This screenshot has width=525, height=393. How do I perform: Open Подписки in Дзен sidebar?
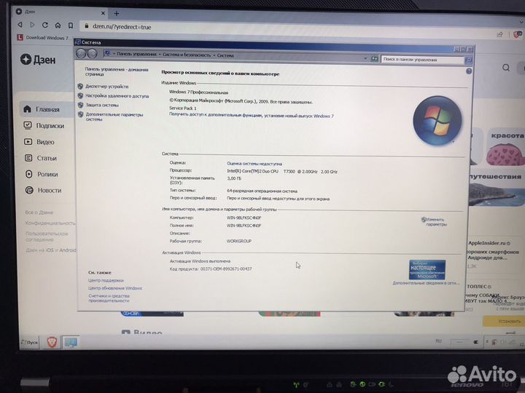[44, 126]
